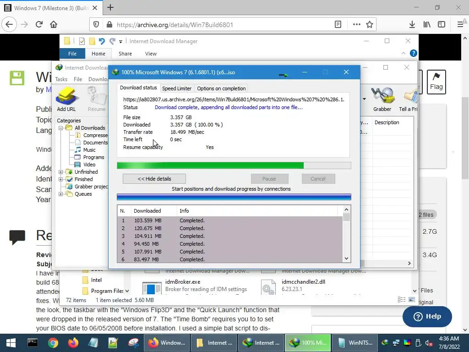The image size is (469, 352).
Task: Click IDM list horizontal scroll right arrow
Action: [x=409, y=263]
